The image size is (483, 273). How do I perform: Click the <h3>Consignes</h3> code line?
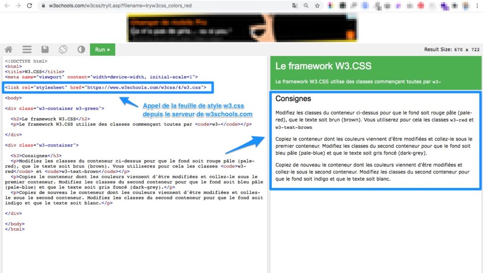(x=36, y=156)
